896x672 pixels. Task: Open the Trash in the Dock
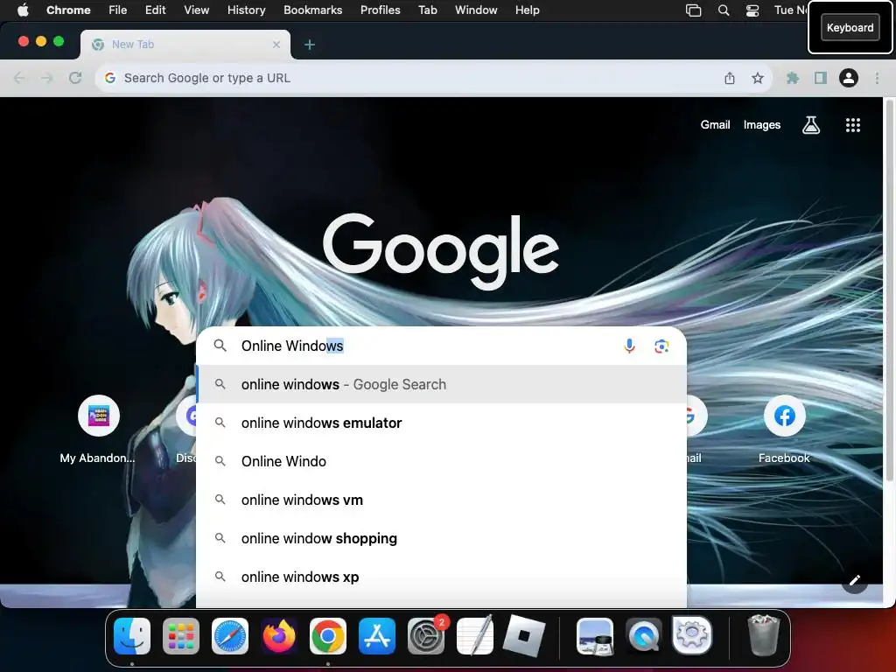pyautogui.click(x=763, y=635)
